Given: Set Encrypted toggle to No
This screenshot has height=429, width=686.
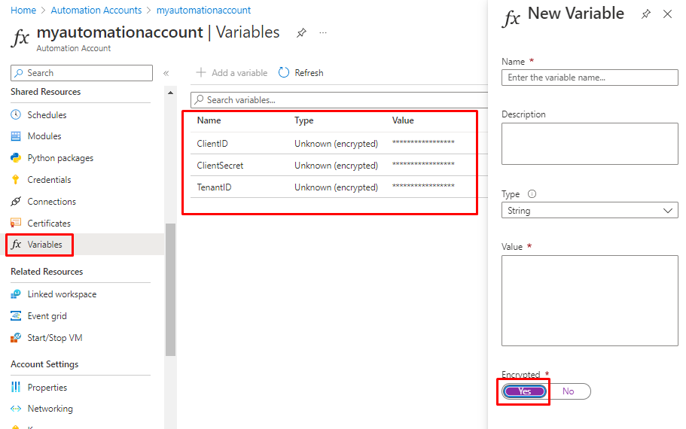Looking at the screenshot, I should coord(568,391).
